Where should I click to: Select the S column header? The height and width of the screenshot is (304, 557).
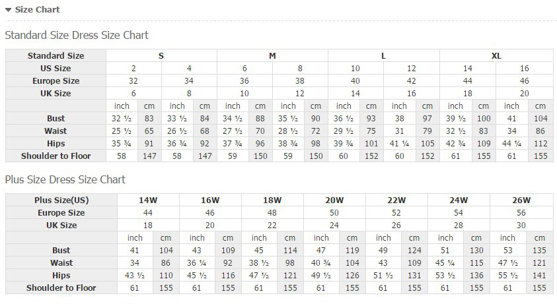(x=161, y=56)
